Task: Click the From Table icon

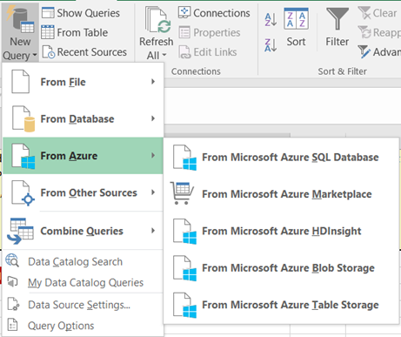Action: (x=48, y=32)
